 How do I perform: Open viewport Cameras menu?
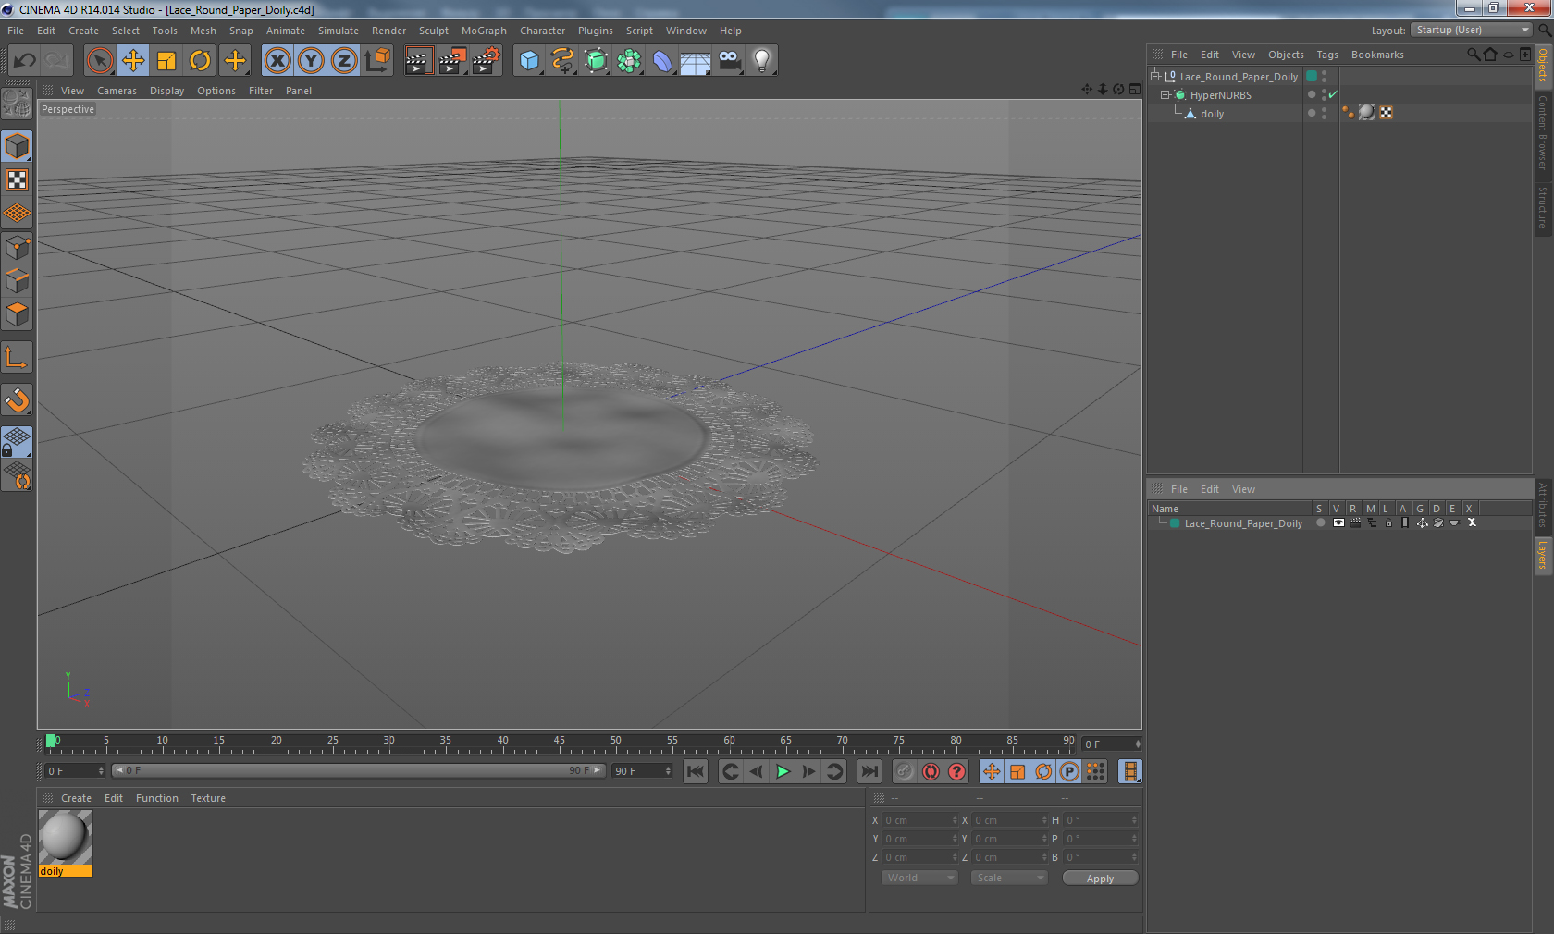point(117,91)
